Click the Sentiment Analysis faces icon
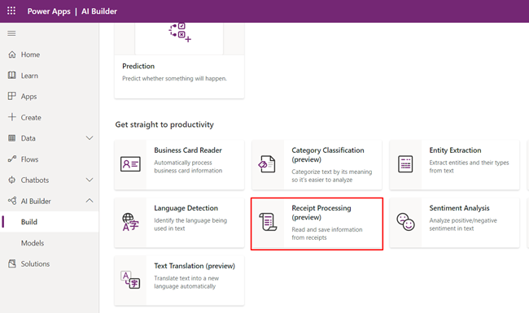 tap(405, 222)
